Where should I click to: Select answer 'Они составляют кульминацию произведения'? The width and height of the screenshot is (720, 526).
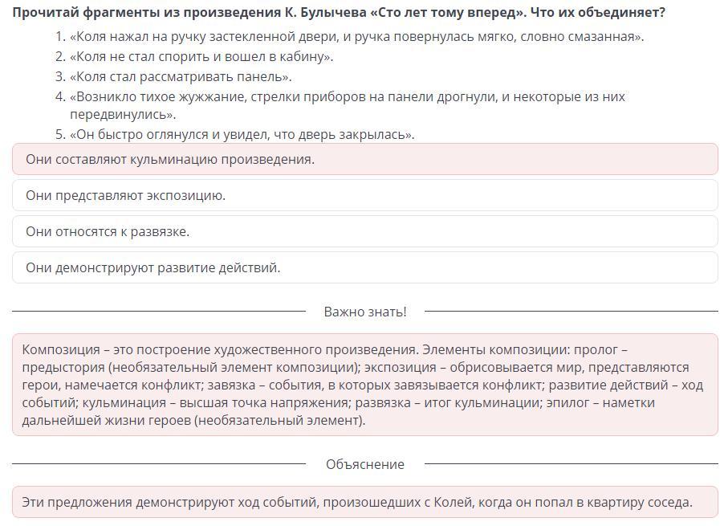(365, 160)
